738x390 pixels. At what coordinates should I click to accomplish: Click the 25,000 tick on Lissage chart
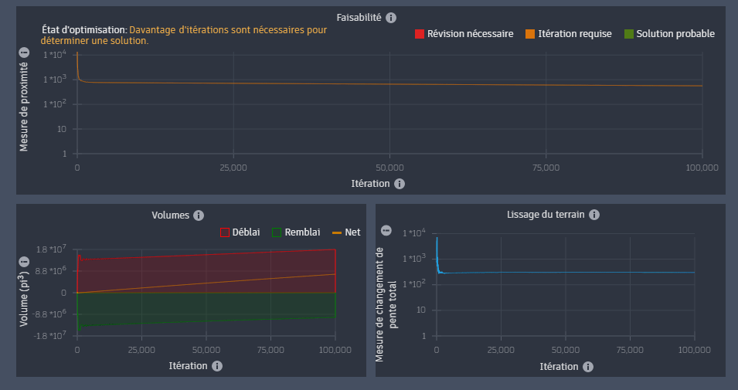(x=501, y=350)
